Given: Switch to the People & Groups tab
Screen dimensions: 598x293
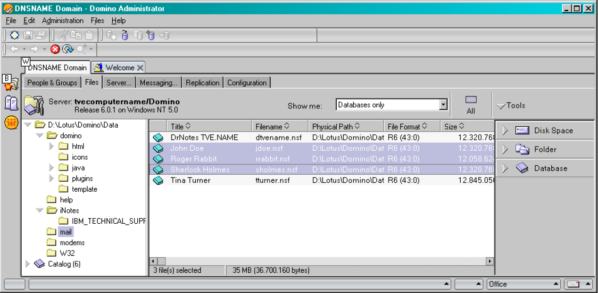Looking at the screenshot, I should [x=52, y=83].
